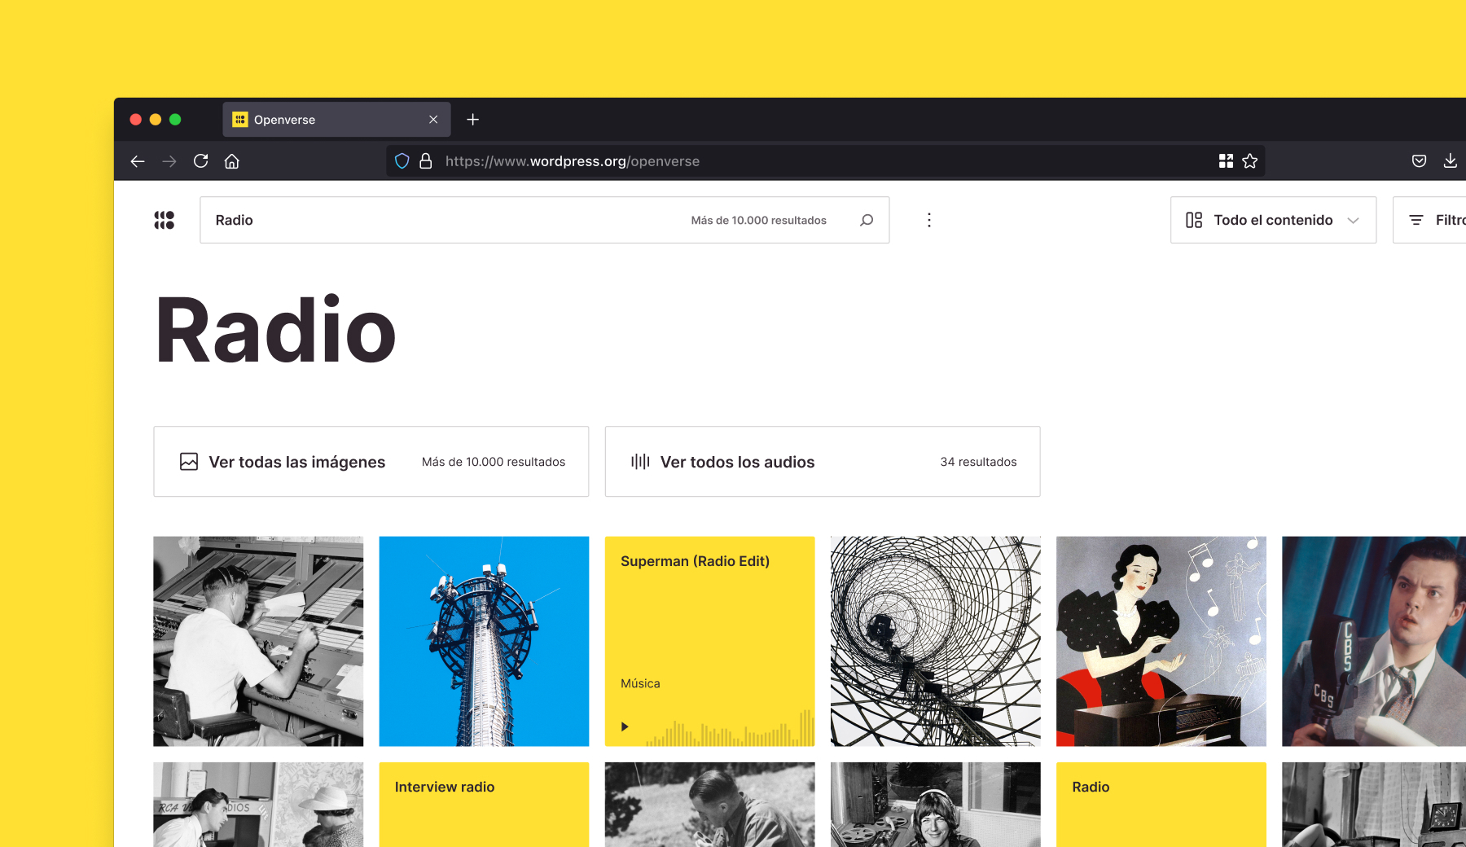Click the shield tracking protection icon
Viewport: 1466px width, 847px height.
point(402,160)
